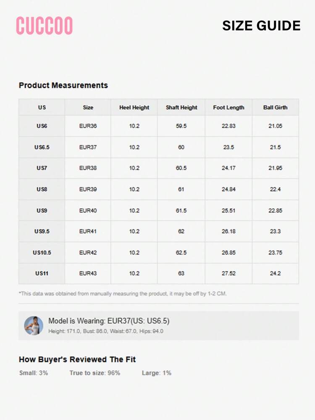Screen dimensions: 315x420
Task: Click the Large: 1% fit label
Action: pos(157,373)
